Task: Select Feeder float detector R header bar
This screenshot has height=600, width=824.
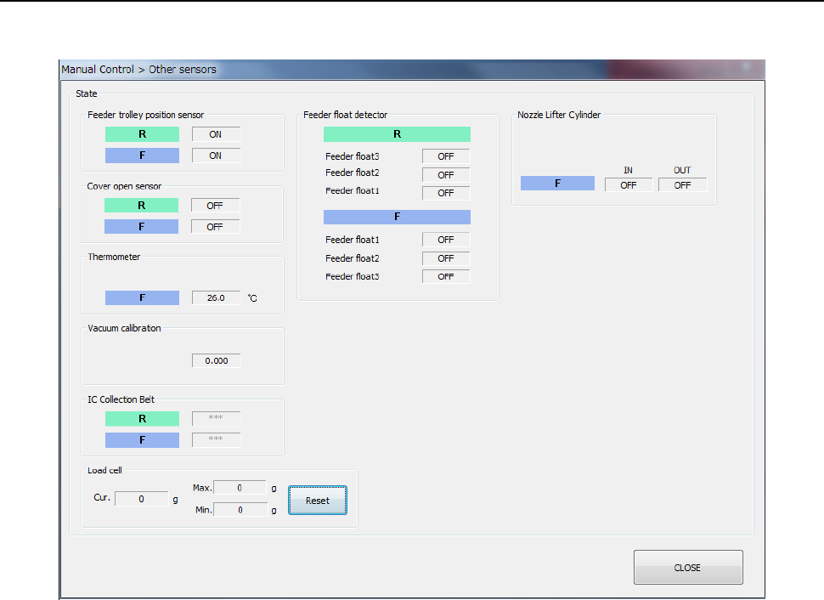Action: tap(397, 134)
